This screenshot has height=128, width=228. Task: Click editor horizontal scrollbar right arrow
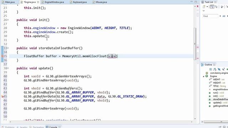pyautogui.click(x=192, y=122)
